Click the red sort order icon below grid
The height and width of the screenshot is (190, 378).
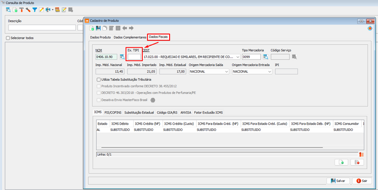[x=361, y=154]
